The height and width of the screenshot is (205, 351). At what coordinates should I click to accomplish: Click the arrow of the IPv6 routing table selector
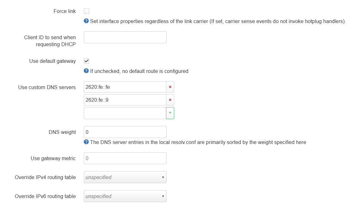163,196
